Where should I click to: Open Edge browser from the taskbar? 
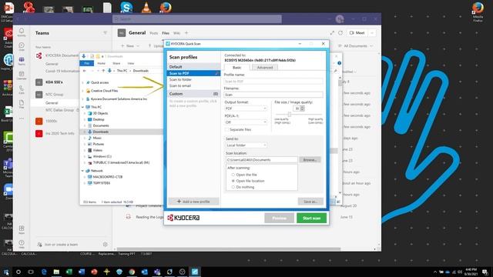44,272
